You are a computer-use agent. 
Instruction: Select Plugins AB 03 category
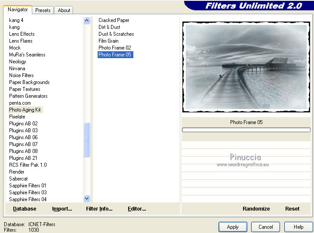tap(23, 130)
